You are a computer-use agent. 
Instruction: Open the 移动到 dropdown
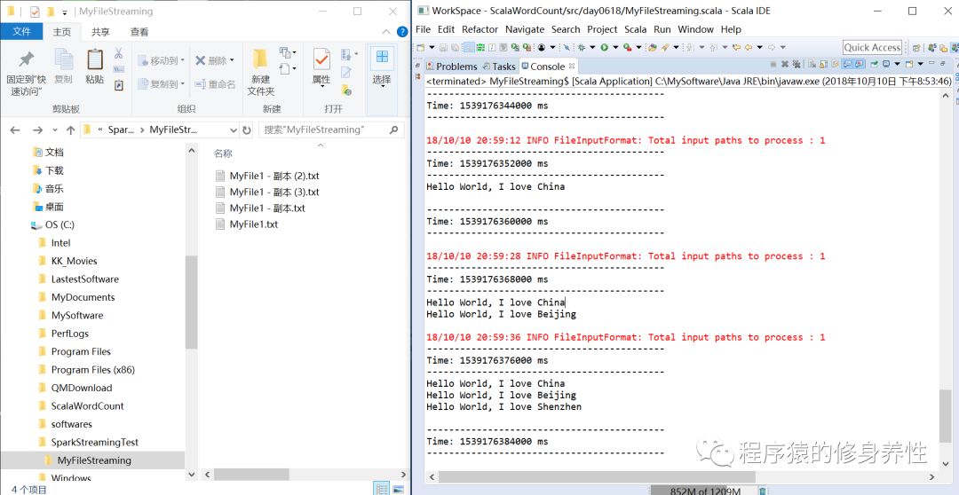pyautogui.click(x=161, y=60)
